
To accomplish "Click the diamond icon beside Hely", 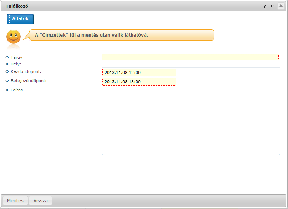I will tap(7, 64).
